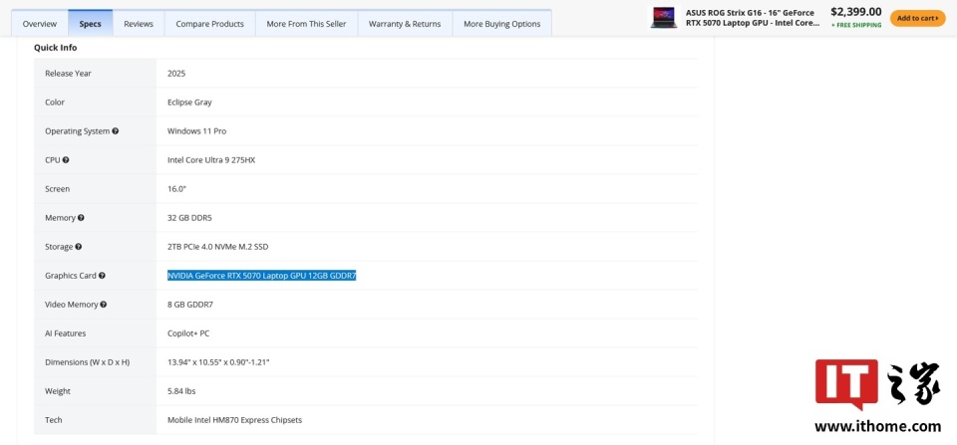
Task: Click the Intel Core Ultra 9 275HX value
Action: (x=211, y=160)
